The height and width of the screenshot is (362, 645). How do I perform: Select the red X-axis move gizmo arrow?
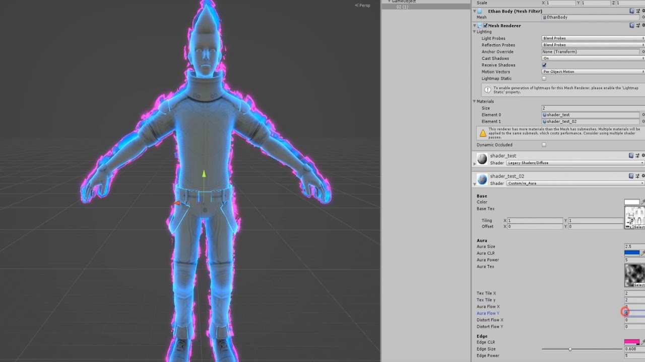pyautogui.click(x=177, y=203)
